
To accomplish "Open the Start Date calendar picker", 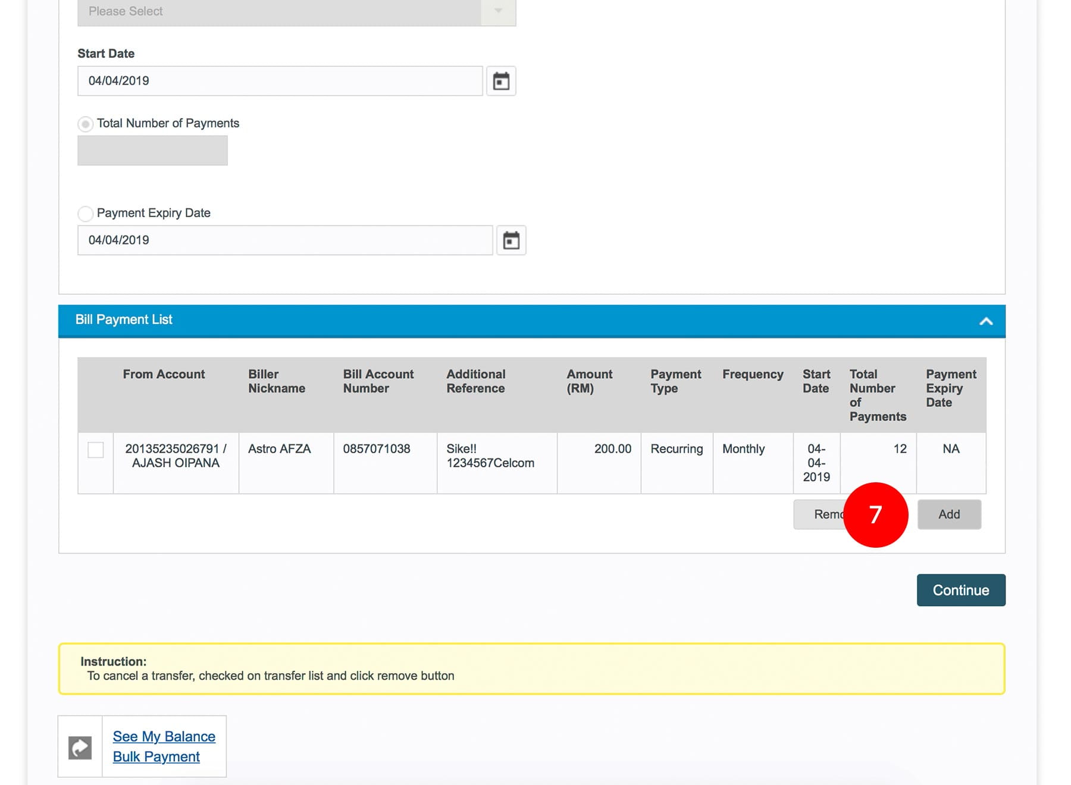I will [x=501, y=81].
